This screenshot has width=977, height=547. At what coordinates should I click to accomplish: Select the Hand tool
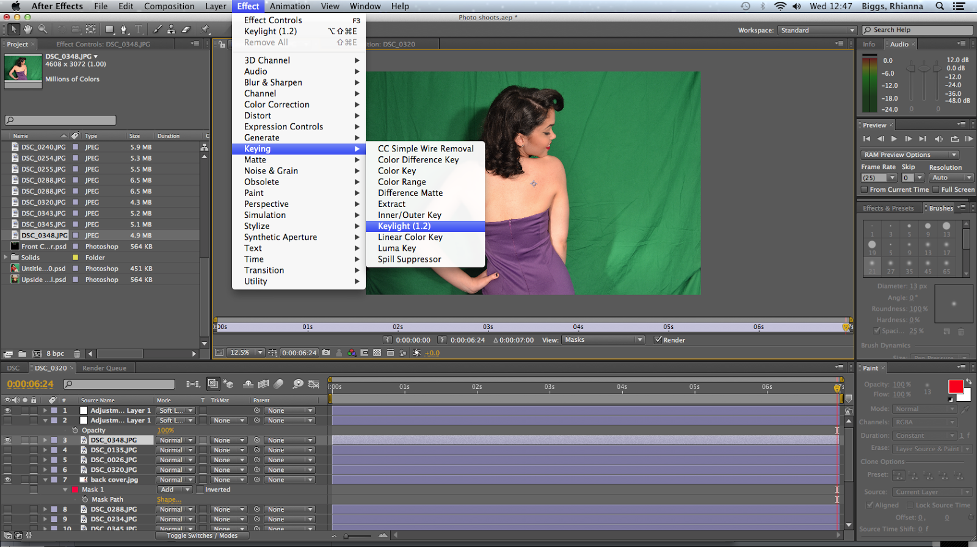[28, 29]
